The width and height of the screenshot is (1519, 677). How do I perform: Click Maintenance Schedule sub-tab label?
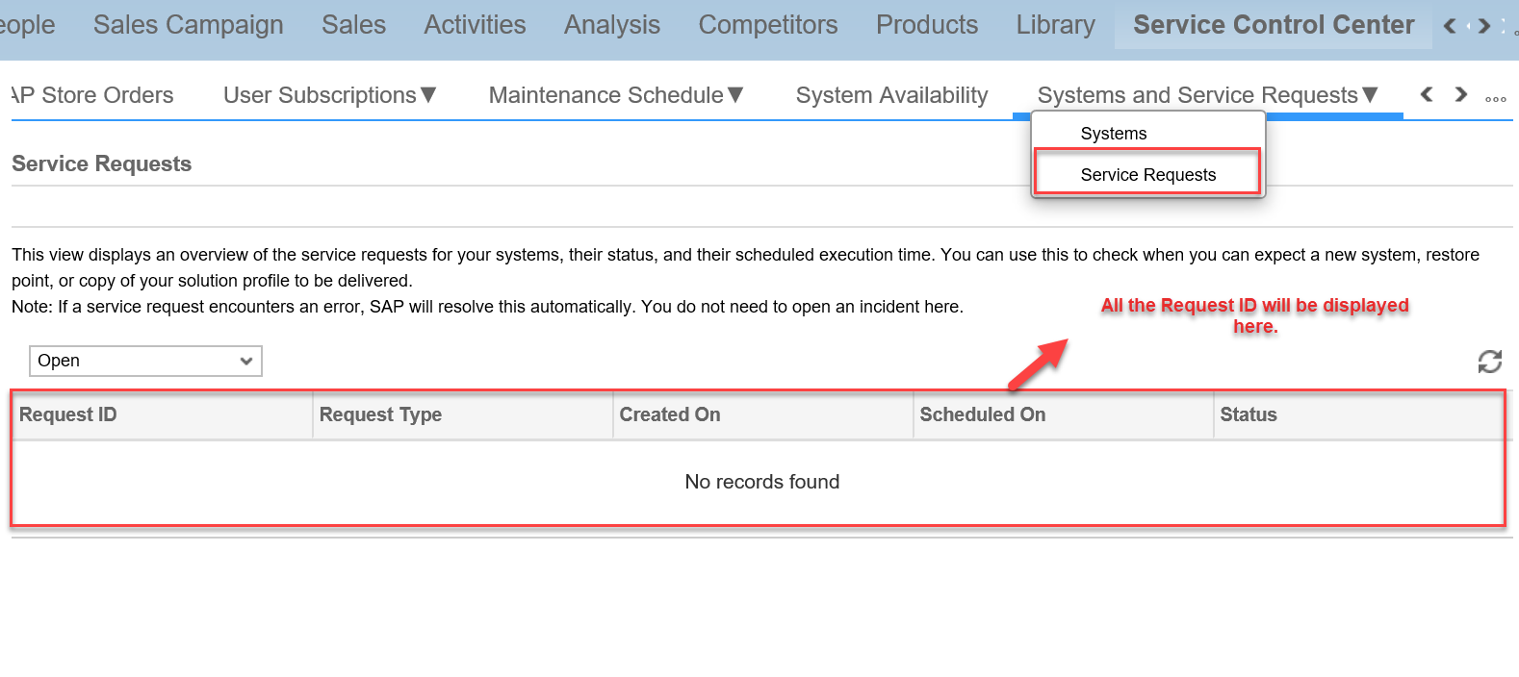[x=605, y=95]
